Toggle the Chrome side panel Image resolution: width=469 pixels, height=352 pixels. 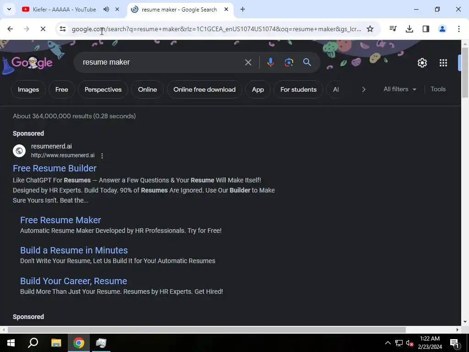pyautogui.click(x=426, y=29)
